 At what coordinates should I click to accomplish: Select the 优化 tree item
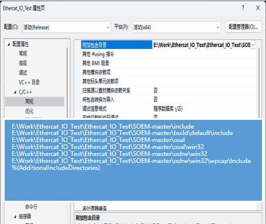29,111
